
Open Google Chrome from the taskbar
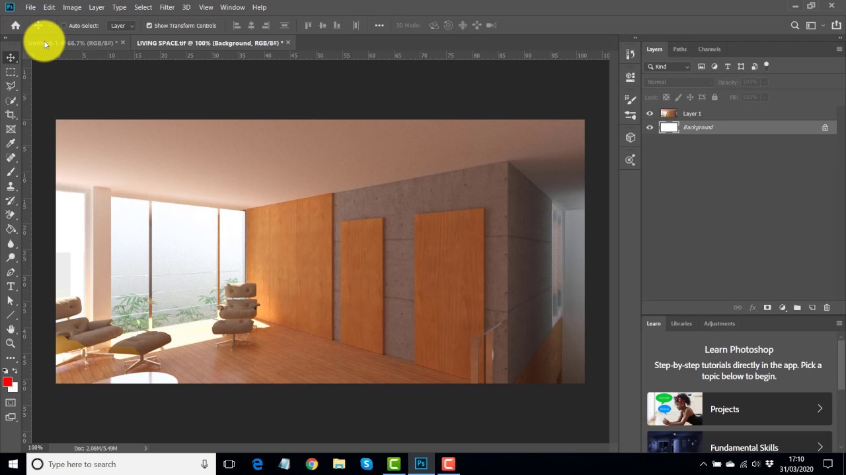pos(311,464)
